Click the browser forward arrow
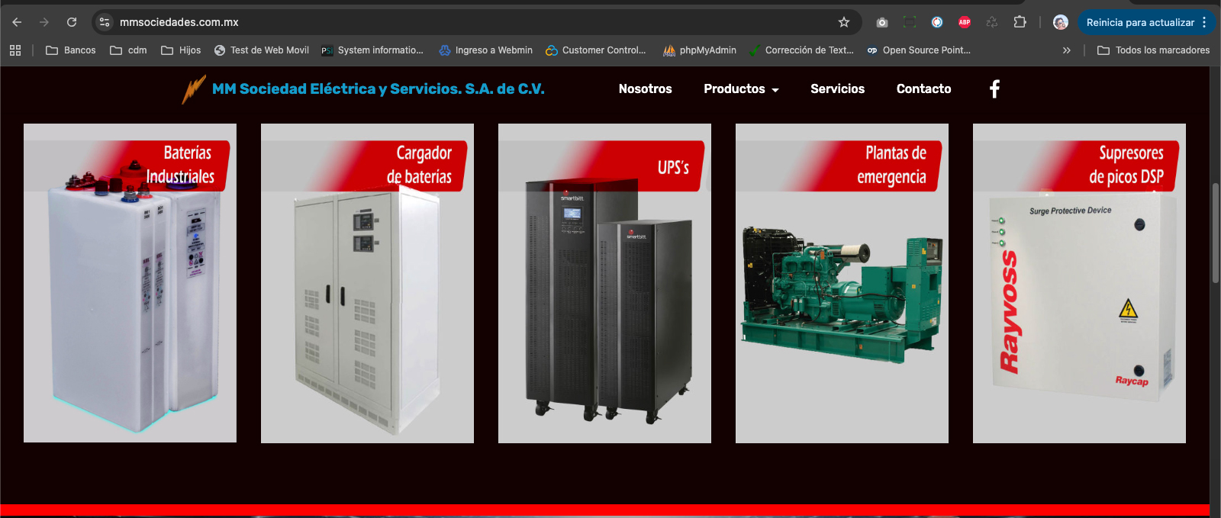1221x518 pixels. [x=44, y=22]
